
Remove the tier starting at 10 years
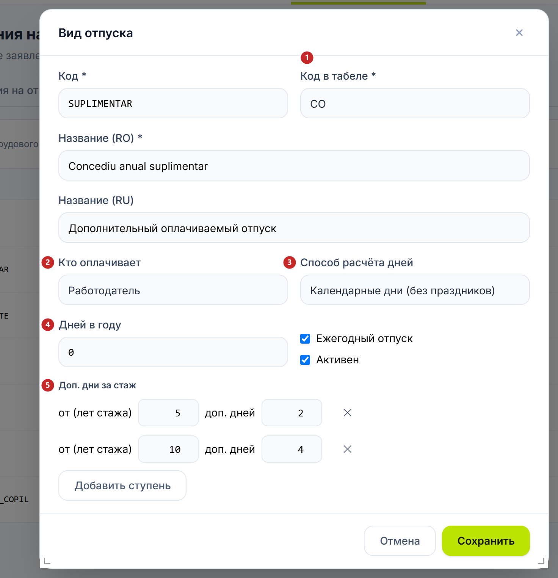[x=348, y=449]
